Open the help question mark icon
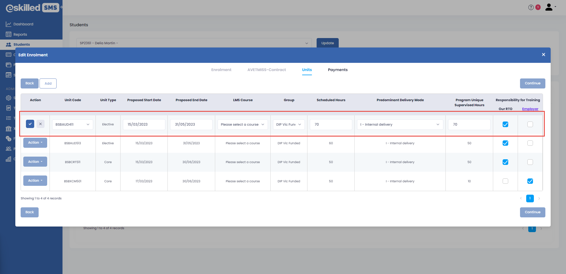Screen dimensions: 566x274 [x=531, y=7]
